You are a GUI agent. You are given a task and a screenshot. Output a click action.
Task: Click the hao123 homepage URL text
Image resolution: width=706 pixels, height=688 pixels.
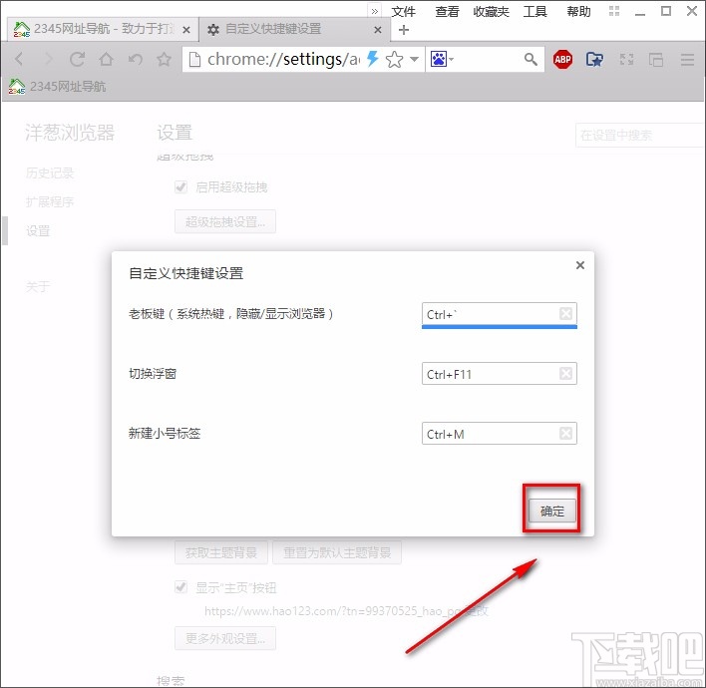point(333,611)
